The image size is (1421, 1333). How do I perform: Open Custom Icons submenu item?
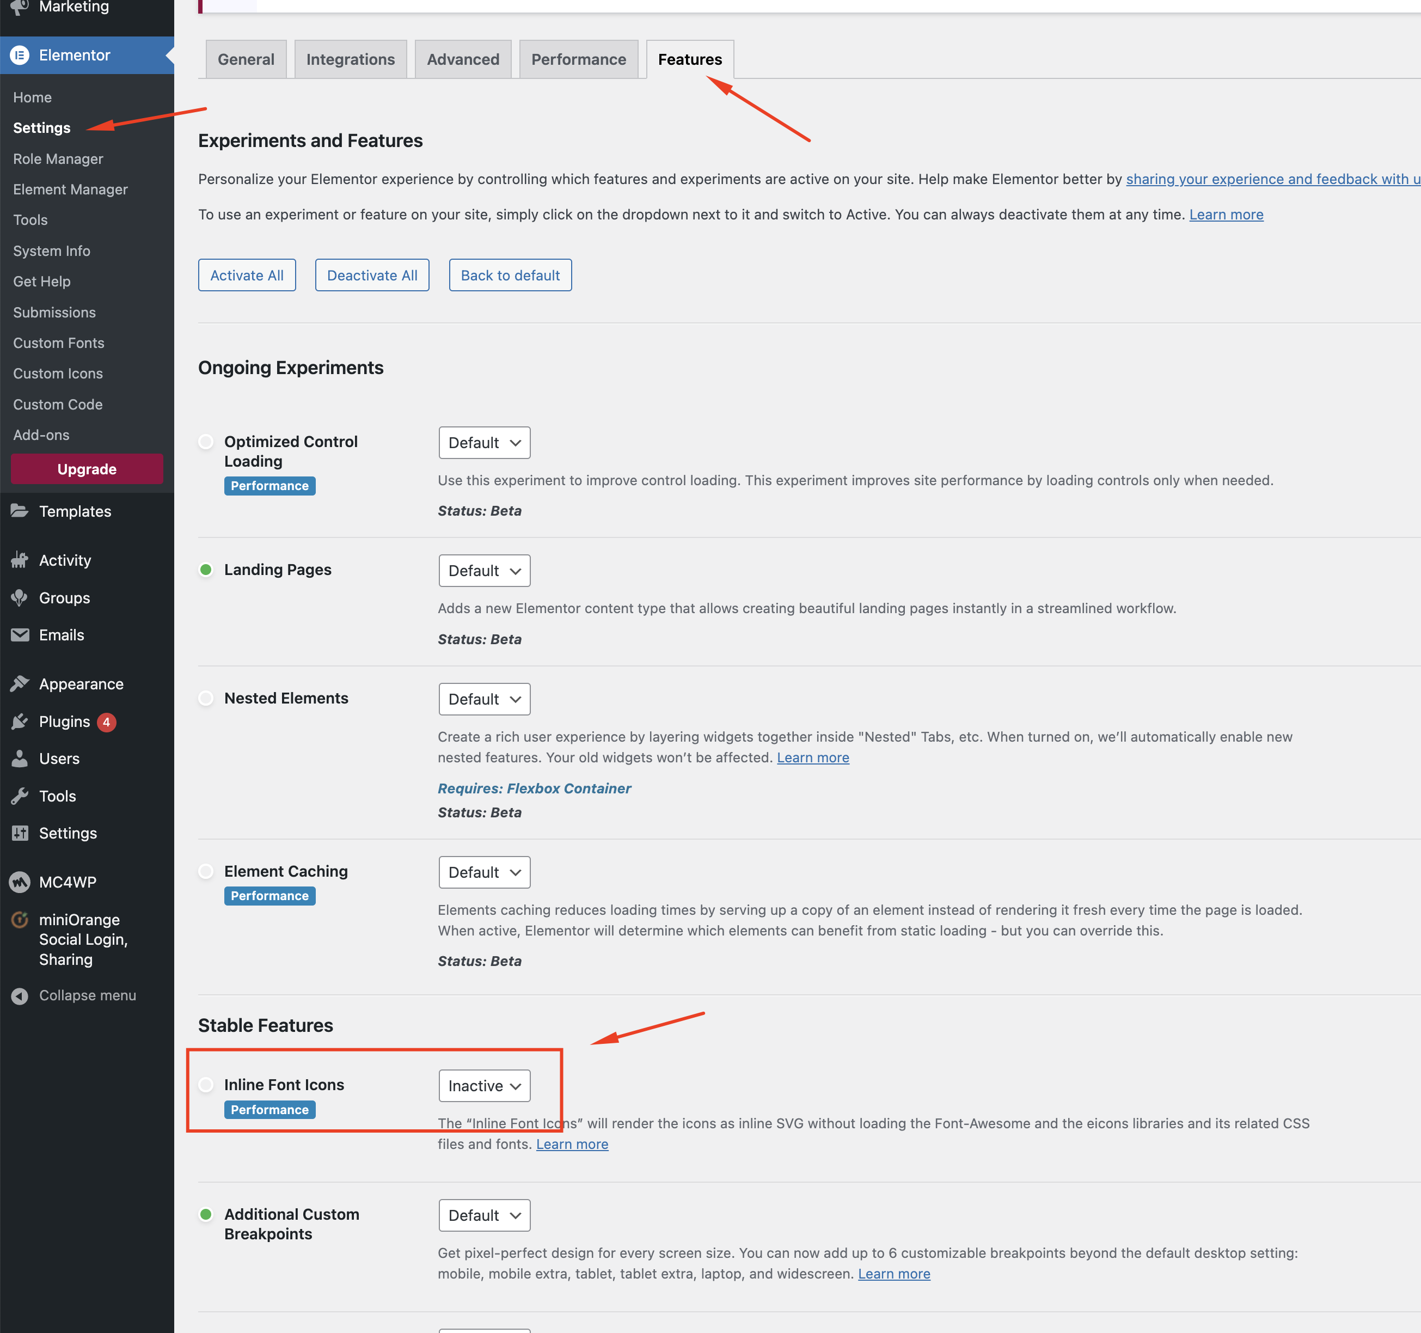(58, 374)
